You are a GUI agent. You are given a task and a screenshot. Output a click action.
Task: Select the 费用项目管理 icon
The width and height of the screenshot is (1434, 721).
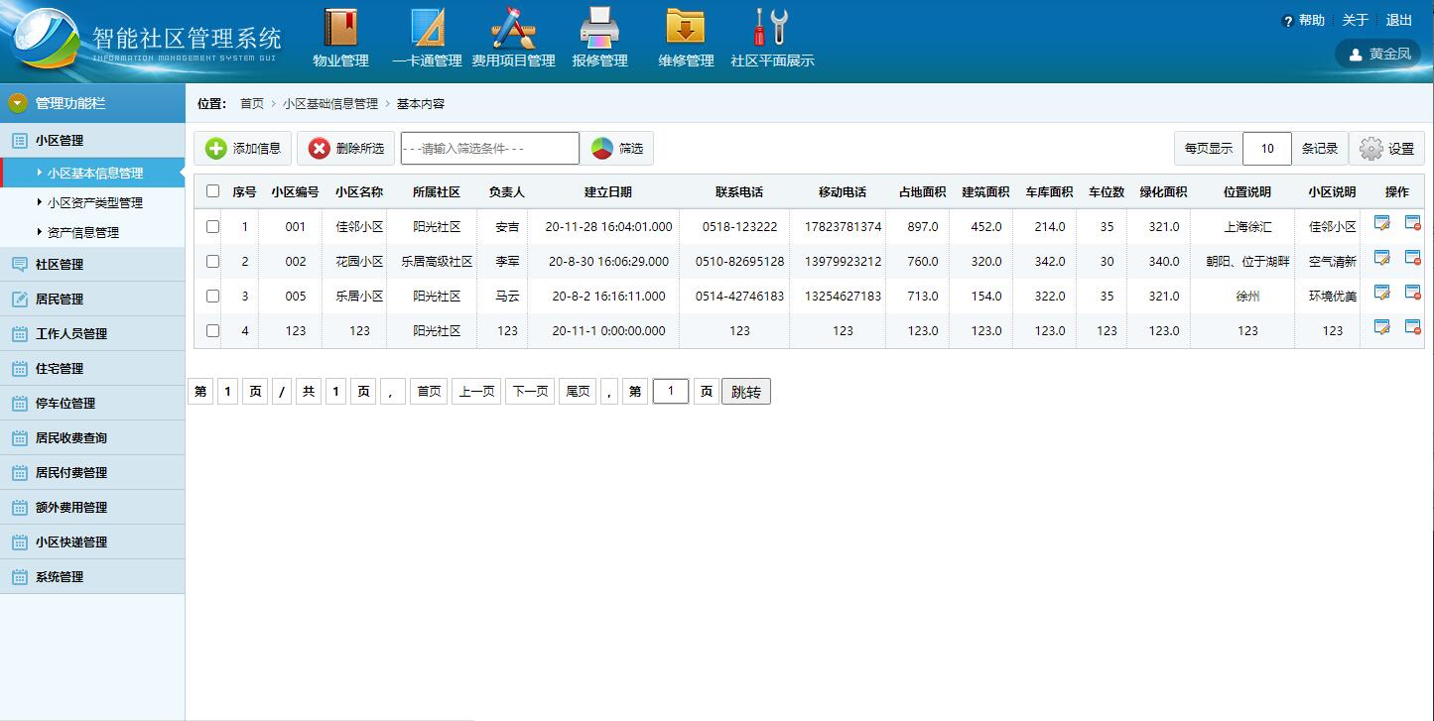coord(515,37)
